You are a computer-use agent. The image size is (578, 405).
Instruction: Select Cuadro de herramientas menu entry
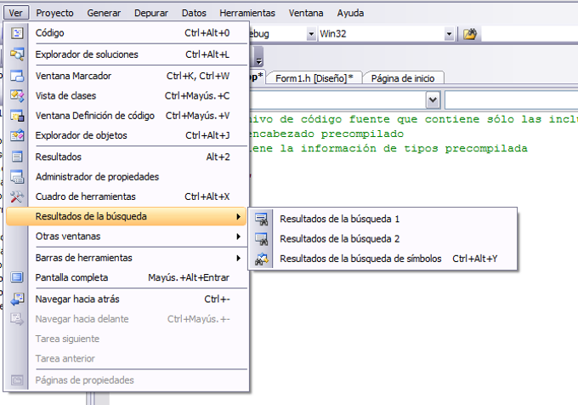(x=127, y=197)
